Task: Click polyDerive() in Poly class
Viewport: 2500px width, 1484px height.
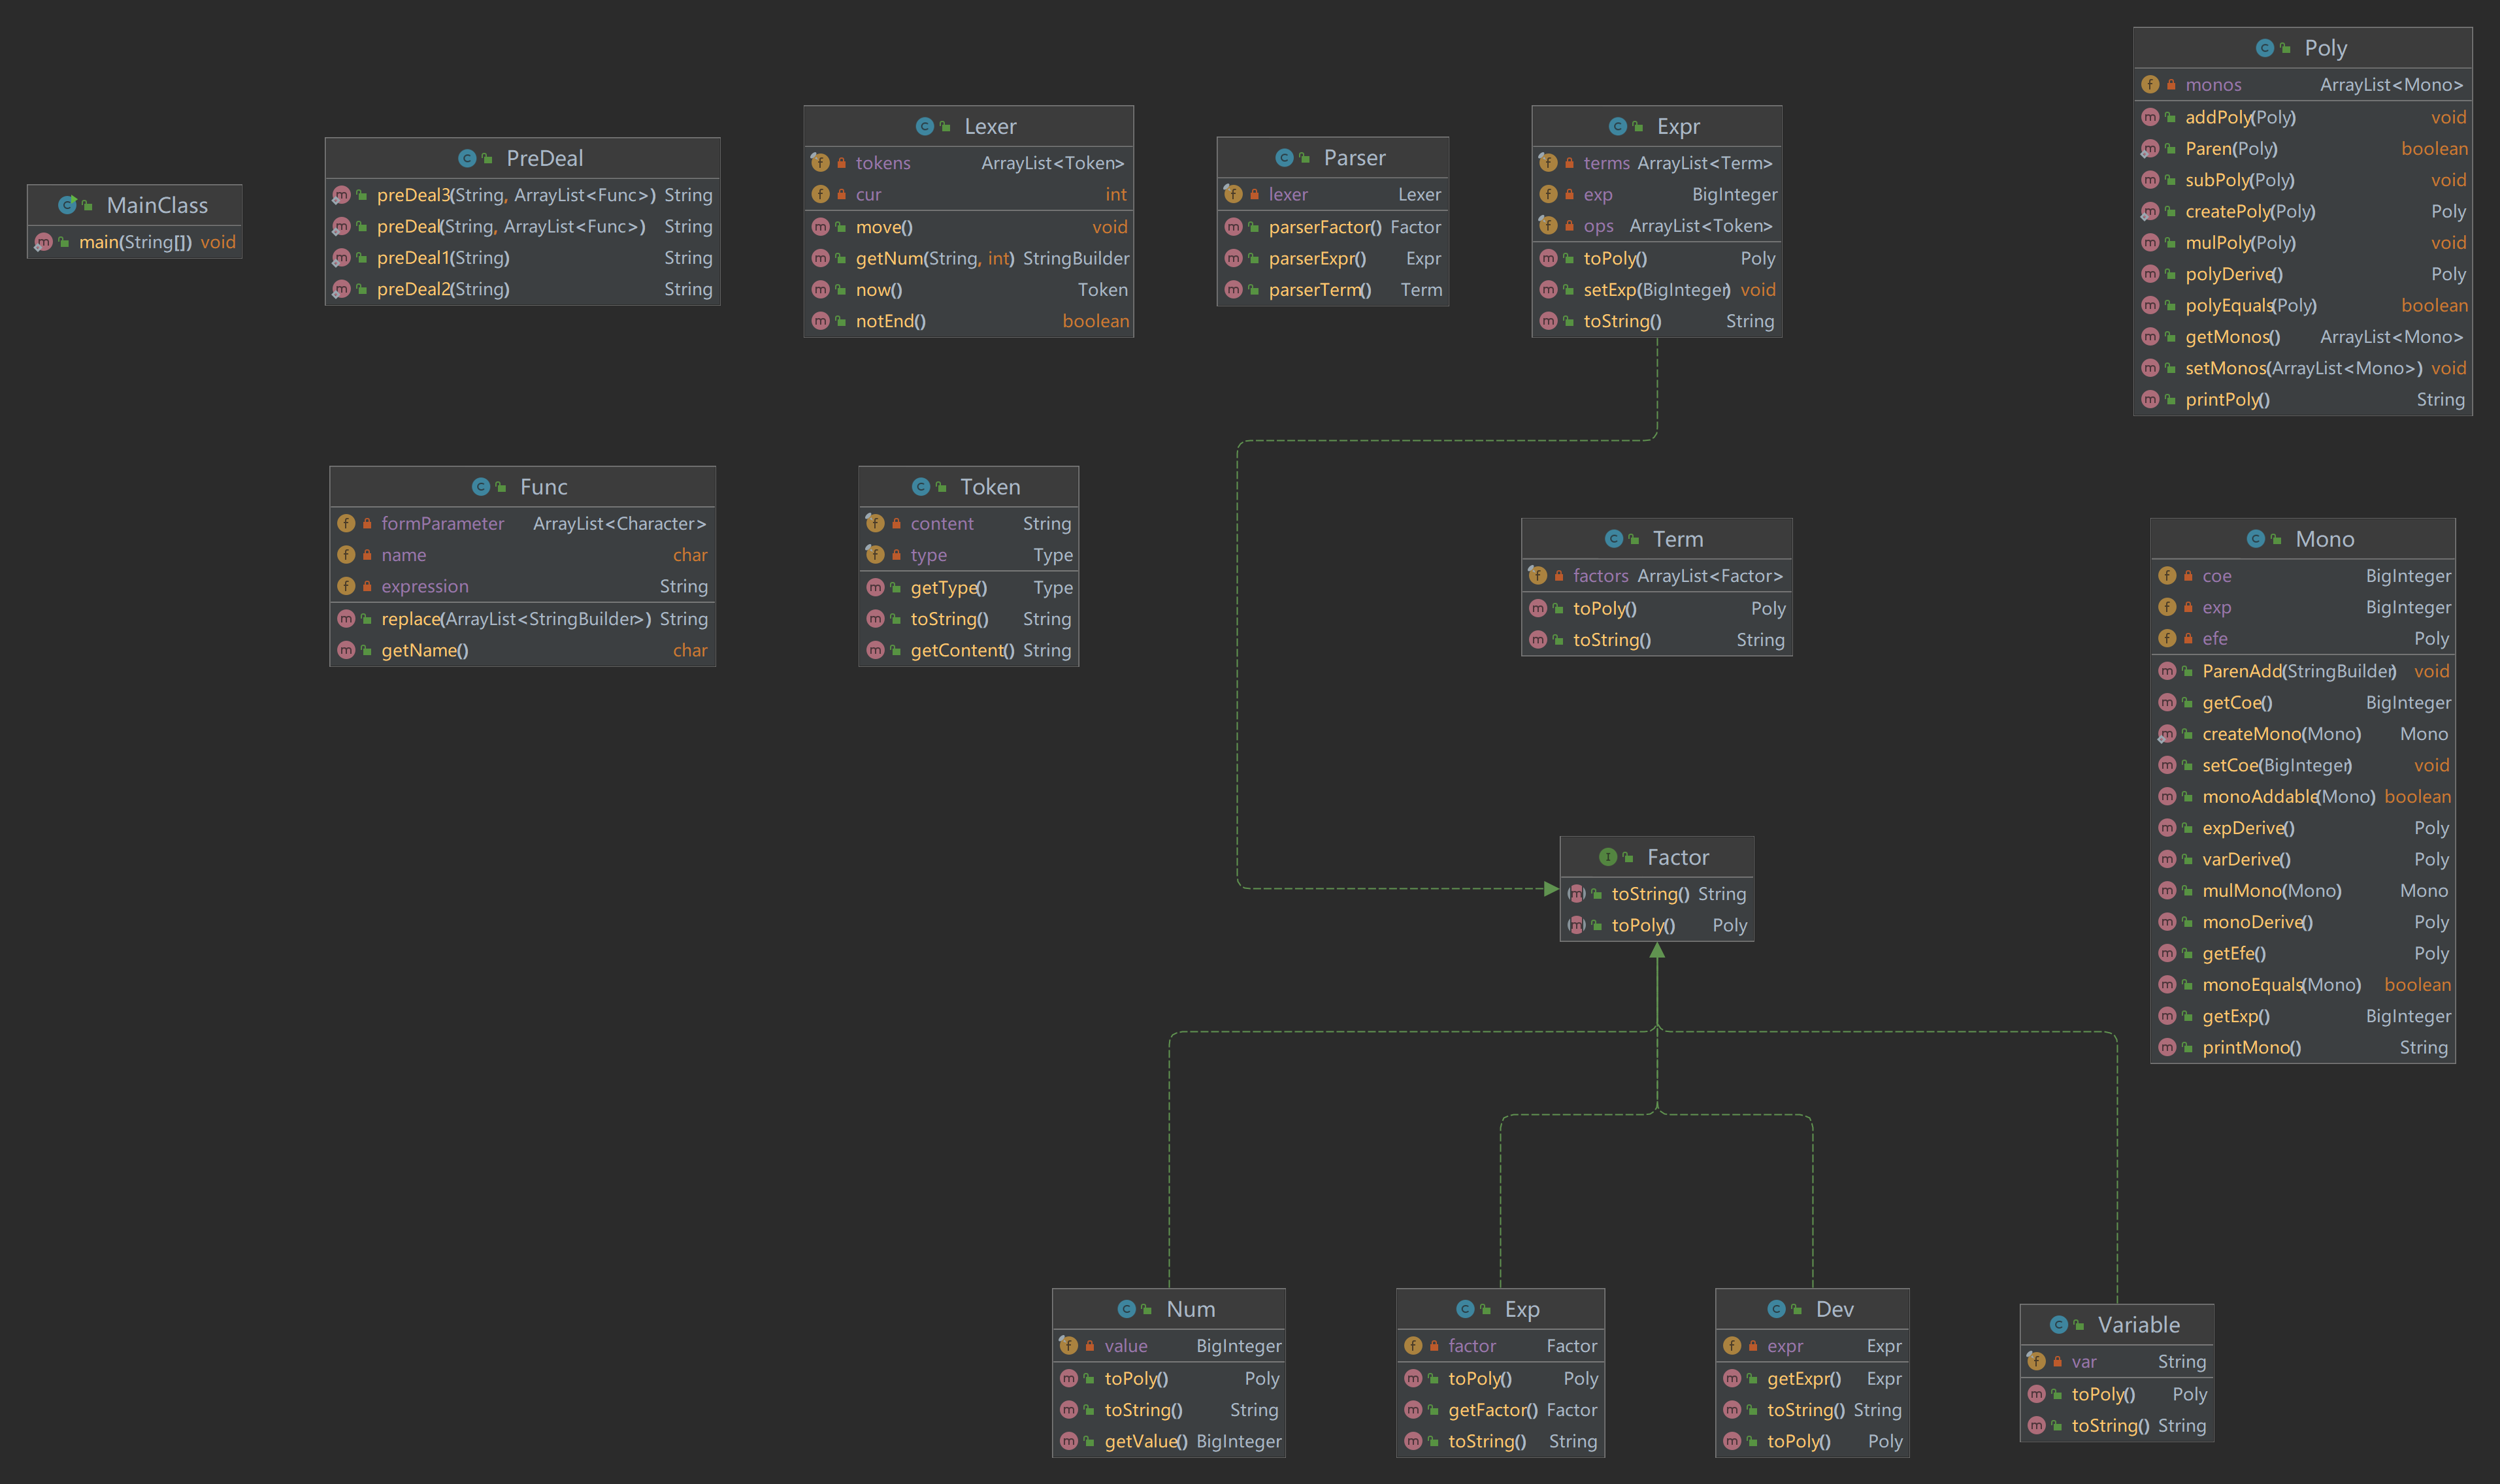Action: click(2303, 274)
